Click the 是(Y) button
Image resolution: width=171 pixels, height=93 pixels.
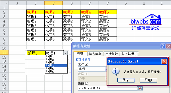tap(126, 80)
